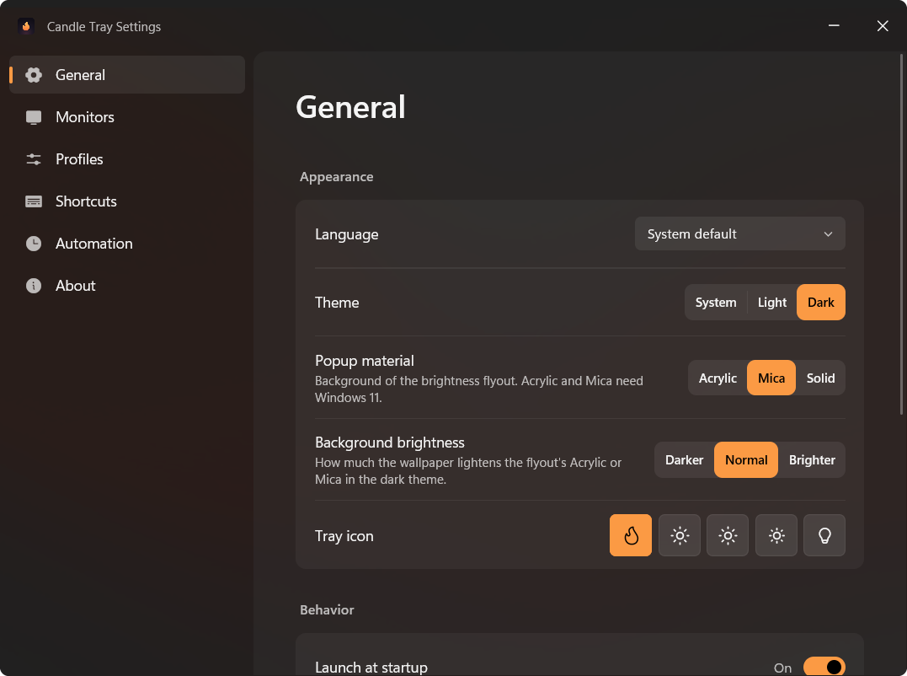The width and height of the screenshot is (907, 676).
Task: Choose the sun tray icon beside the flame
Action: (679, 535)
